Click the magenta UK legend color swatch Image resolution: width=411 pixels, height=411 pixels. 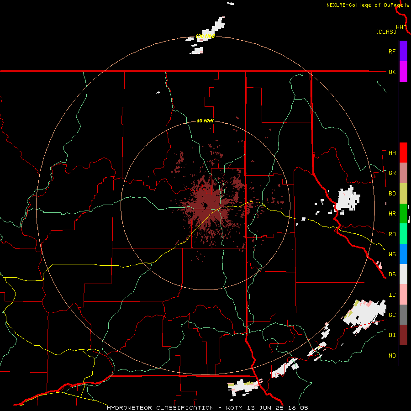[x=403, y=72]
